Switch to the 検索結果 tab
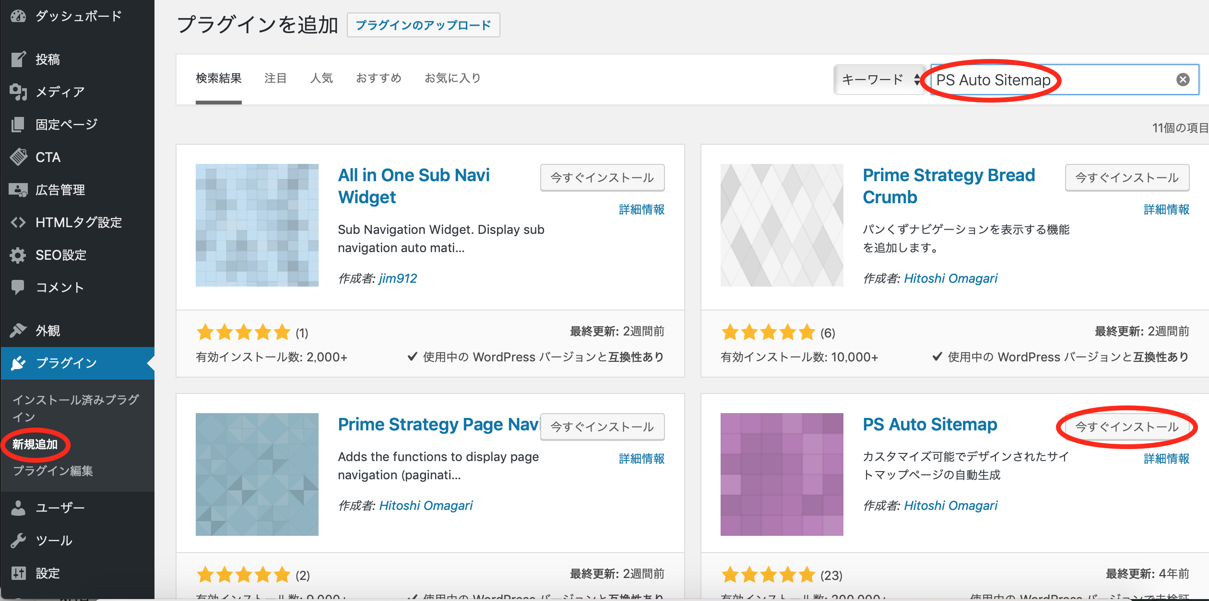1209x601 pixels. (219, 78)
